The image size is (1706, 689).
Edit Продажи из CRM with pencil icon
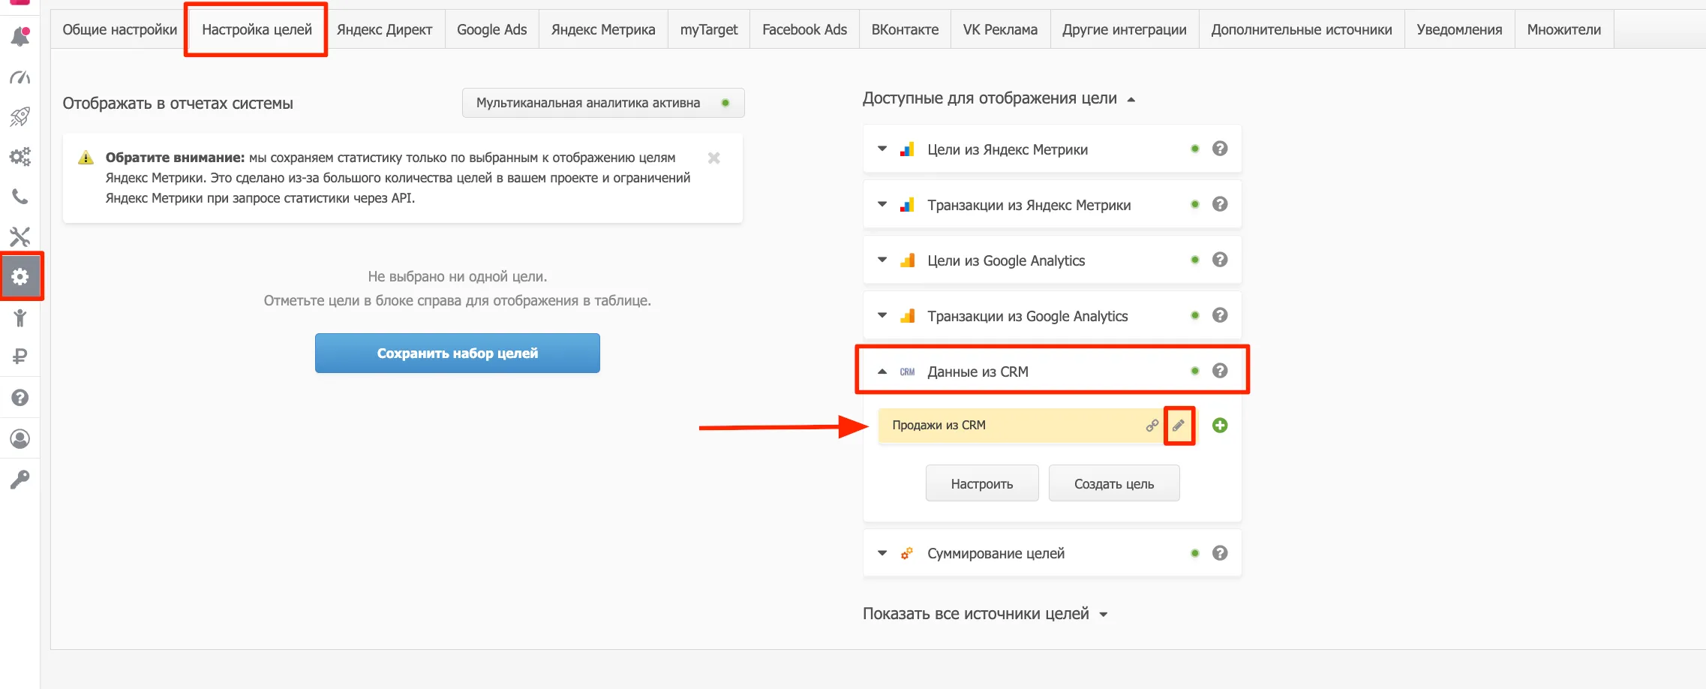coord(1179,426)
